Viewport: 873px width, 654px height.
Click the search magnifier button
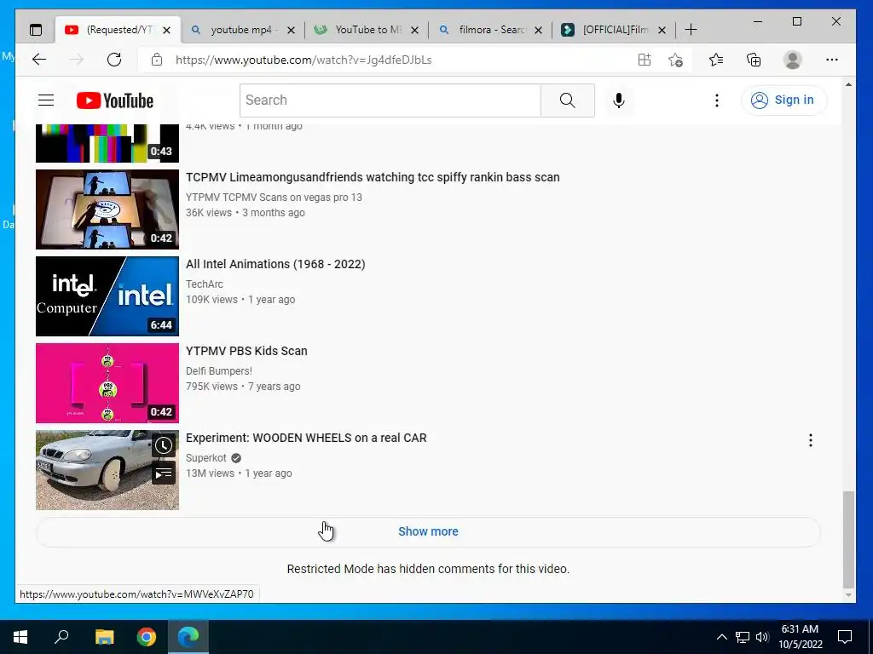pyautogui.click(x=567, y=100)
